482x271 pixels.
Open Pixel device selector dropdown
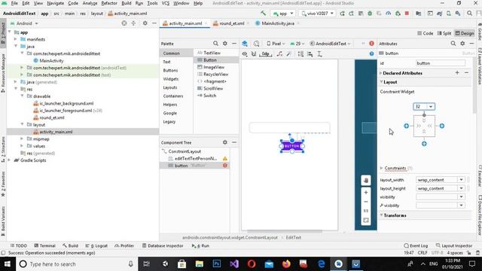point(276,44)
